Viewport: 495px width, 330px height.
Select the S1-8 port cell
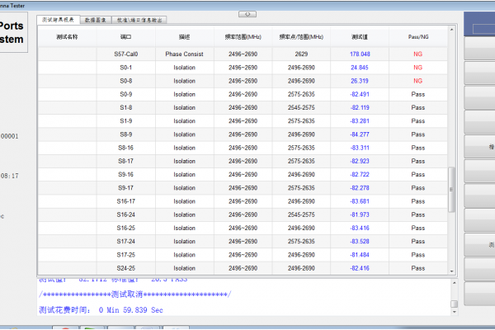tap(126, 108)
